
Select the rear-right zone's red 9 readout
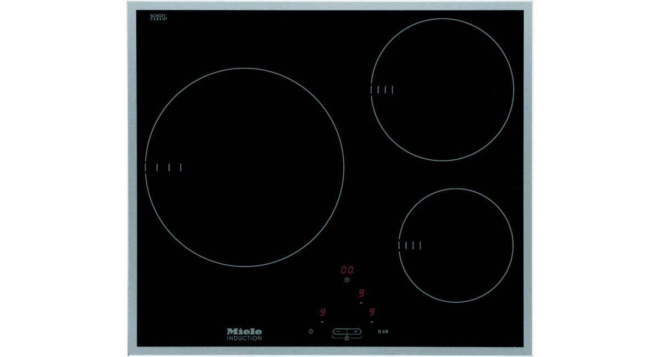click(361, 293)
